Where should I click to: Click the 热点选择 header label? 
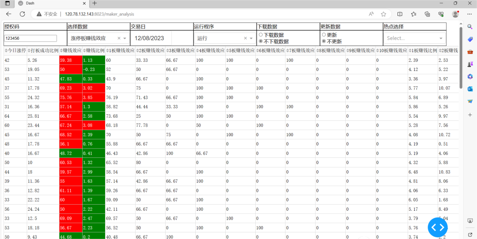click(394, 26)
